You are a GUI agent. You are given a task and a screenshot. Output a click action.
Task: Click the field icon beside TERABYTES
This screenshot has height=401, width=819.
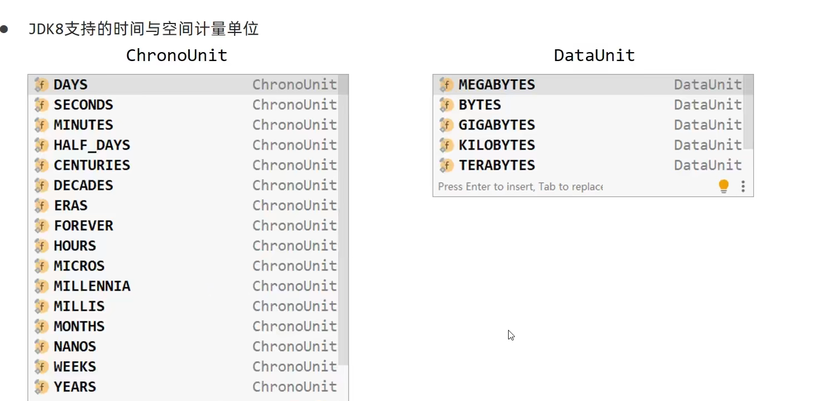(x=446, y=165)
